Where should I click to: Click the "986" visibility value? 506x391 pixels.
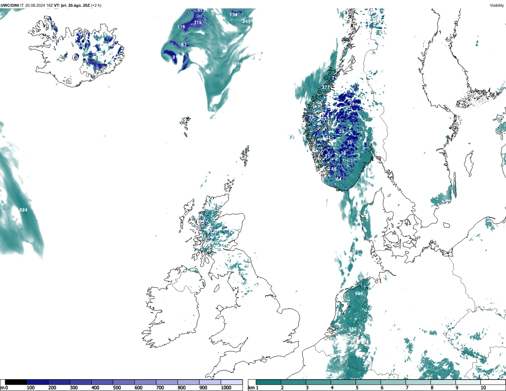[x=353, y=329]
